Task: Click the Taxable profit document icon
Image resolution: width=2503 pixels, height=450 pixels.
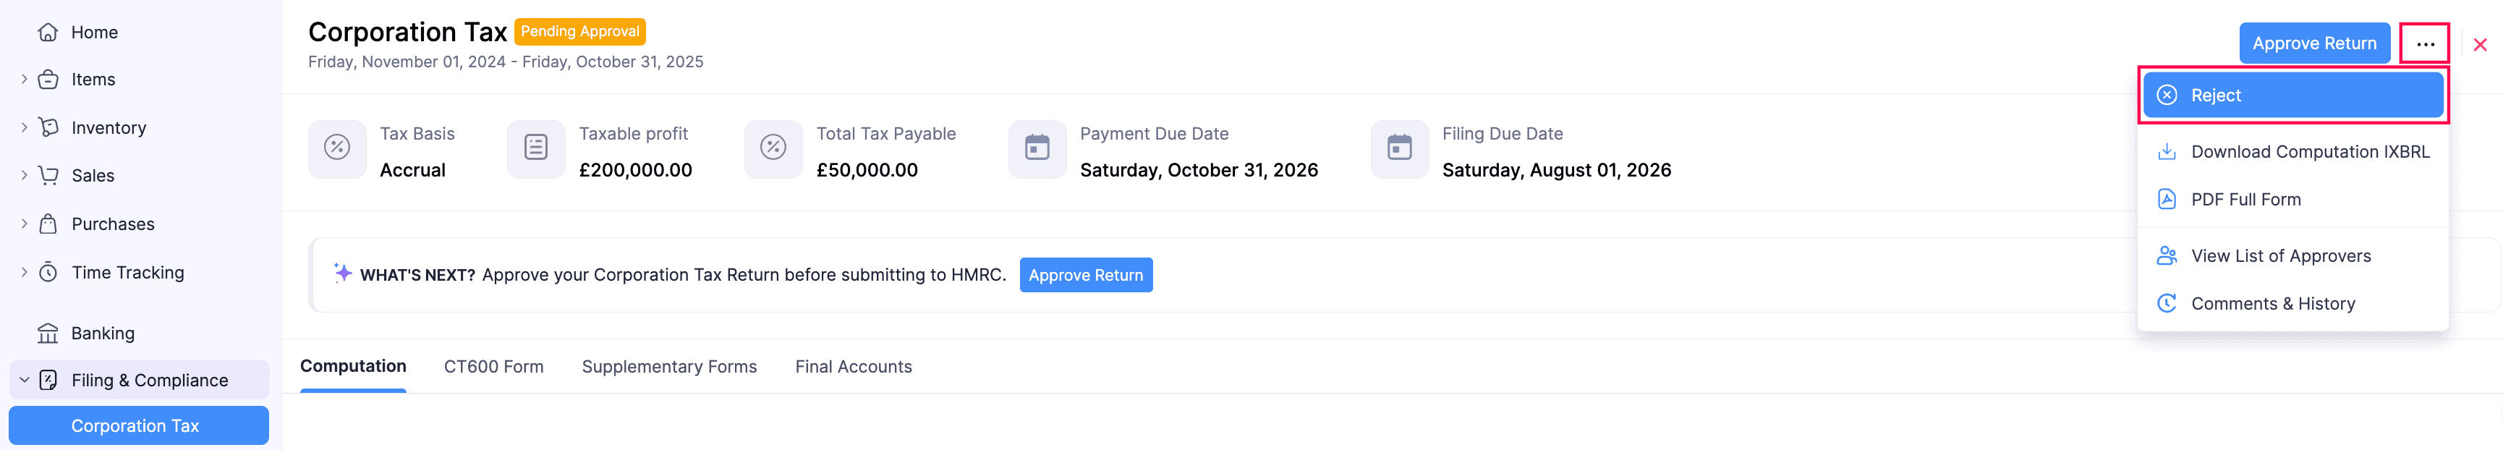Action: (535, 149)
